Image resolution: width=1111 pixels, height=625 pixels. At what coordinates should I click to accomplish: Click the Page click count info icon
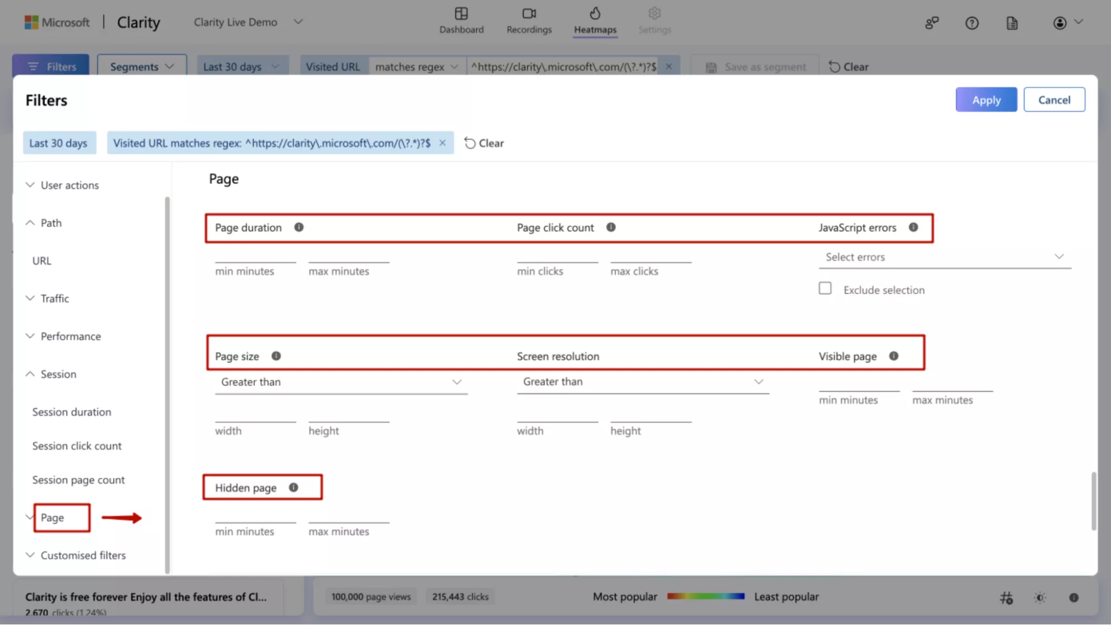(x=611, y=227)
